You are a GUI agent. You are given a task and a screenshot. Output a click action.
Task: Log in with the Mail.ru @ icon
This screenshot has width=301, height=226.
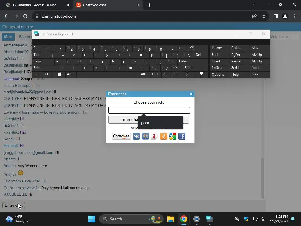pyautogui.click(x=145, y=136)
